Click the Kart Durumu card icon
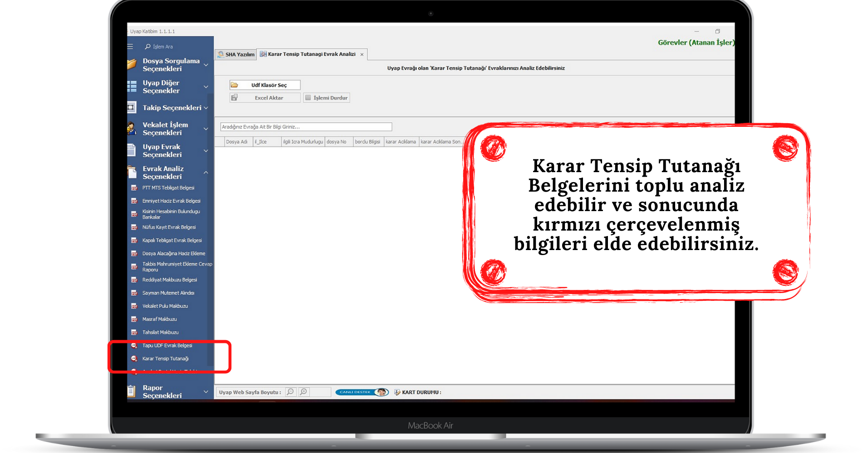 (x=397, y=392)
